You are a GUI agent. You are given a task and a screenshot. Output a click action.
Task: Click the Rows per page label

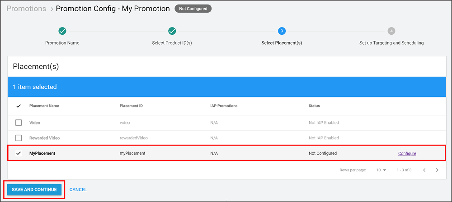click(353, 170)
